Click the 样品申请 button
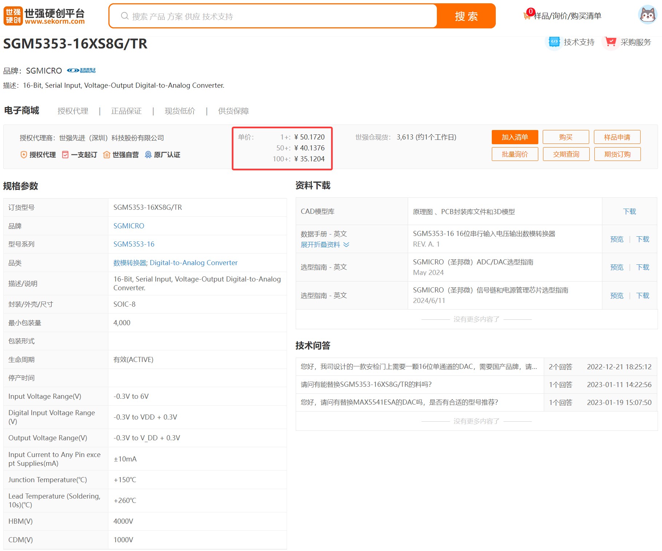The width and height of the screenshot is (662, 551). 617,137
